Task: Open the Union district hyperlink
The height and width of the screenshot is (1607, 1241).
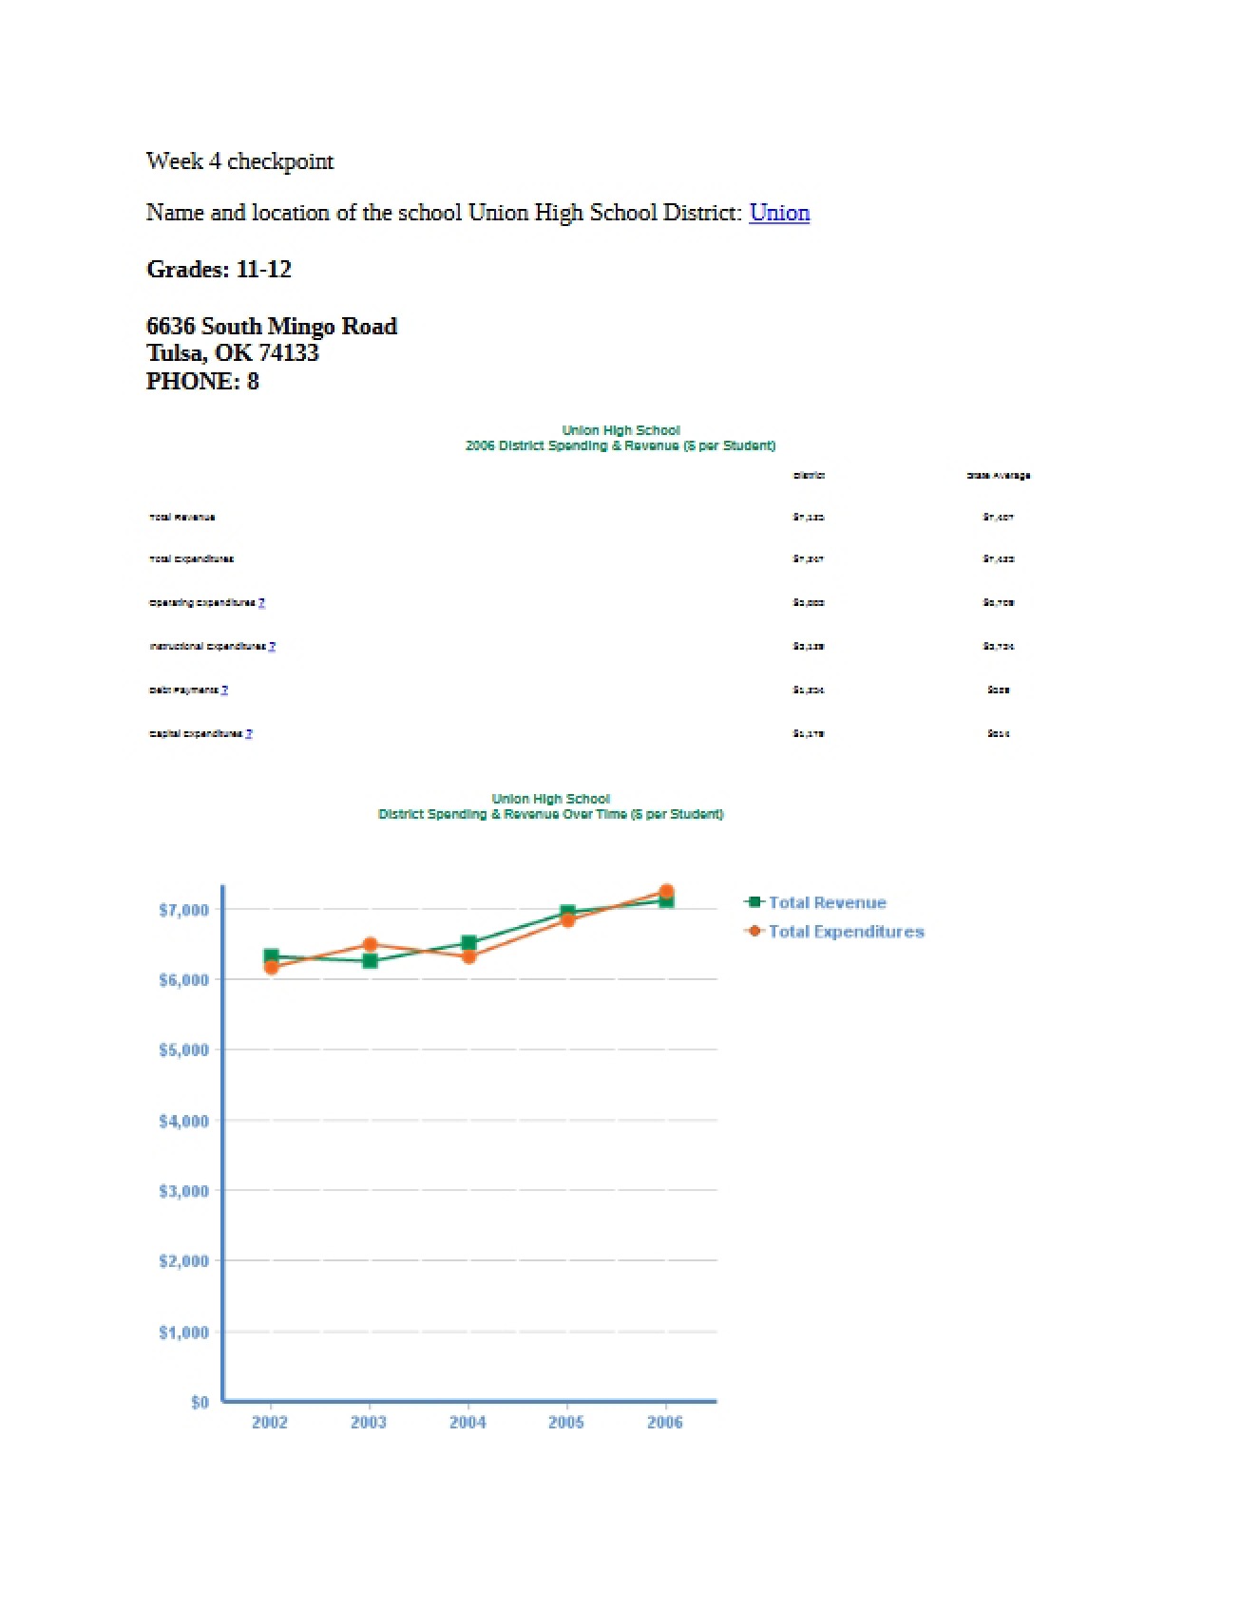Action: pyautogui.click(x=779, y=213)
